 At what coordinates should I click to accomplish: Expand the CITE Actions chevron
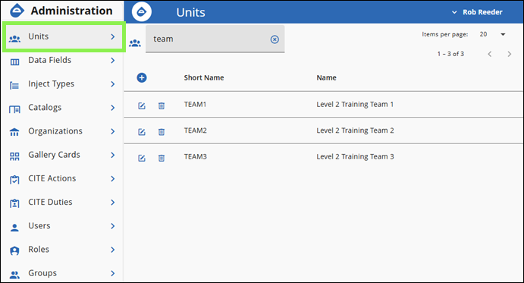click(x=113, y=178)
